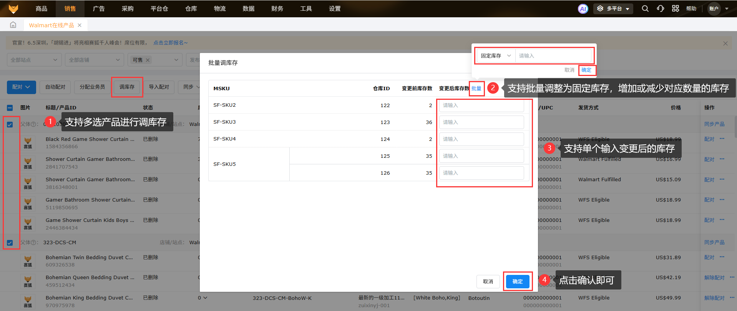Click the 批量 link in the dialog header
This screenshot has width=737, height=311.
pyautogui.click(x=476, y=88)
